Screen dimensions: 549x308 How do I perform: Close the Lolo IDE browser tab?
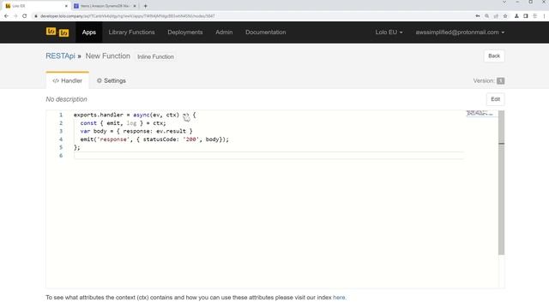[66, 6]
